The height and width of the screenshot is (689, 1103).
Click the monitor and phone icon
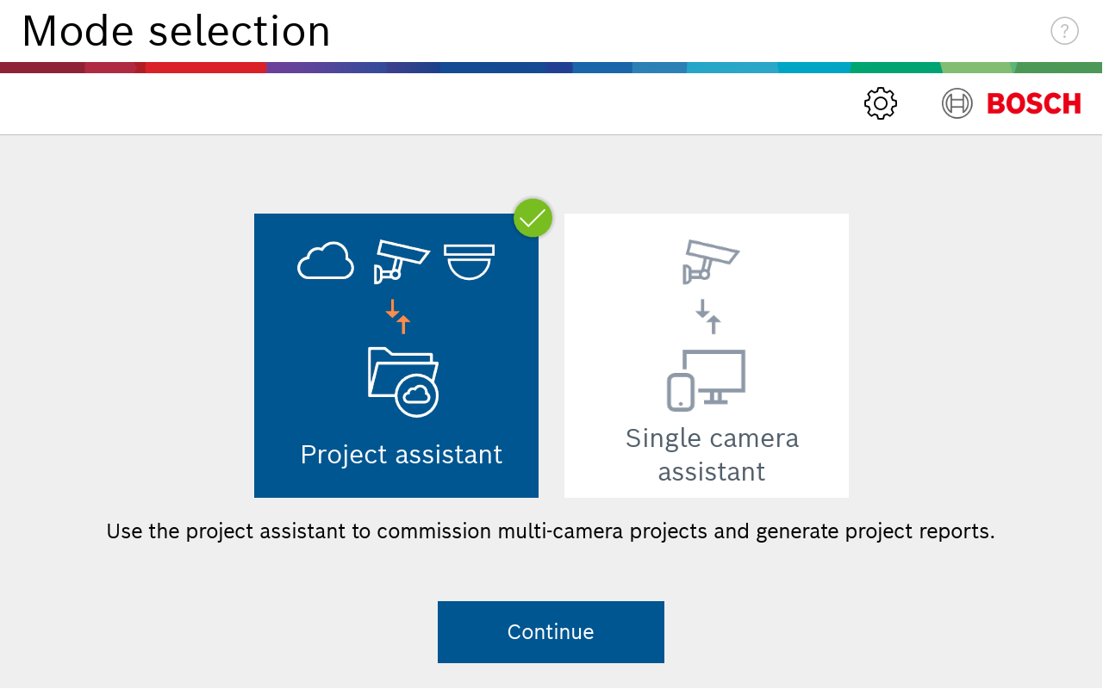point(707,380)
